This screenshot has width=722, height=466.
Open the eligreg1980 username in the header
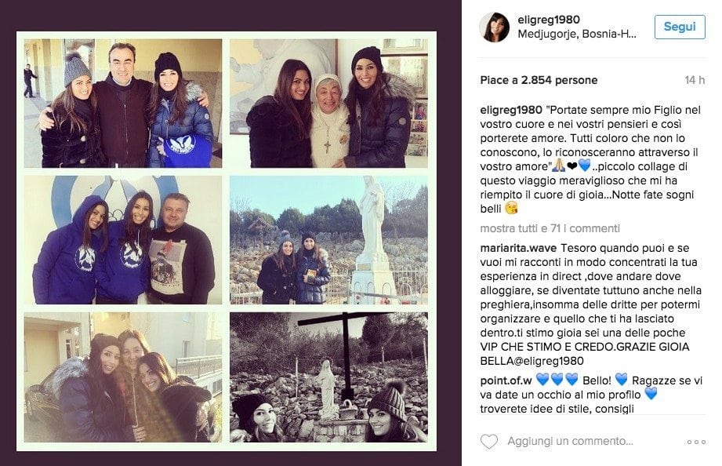pos(549,20)
